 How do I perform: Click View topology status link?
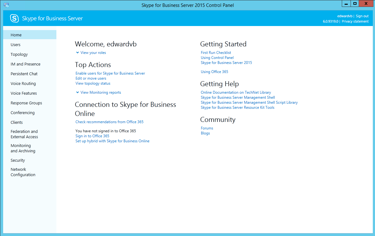click(93, 83)
